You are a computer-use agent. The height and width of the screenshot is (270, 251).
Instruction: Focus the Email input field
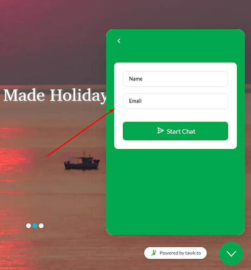click(175, 101)
